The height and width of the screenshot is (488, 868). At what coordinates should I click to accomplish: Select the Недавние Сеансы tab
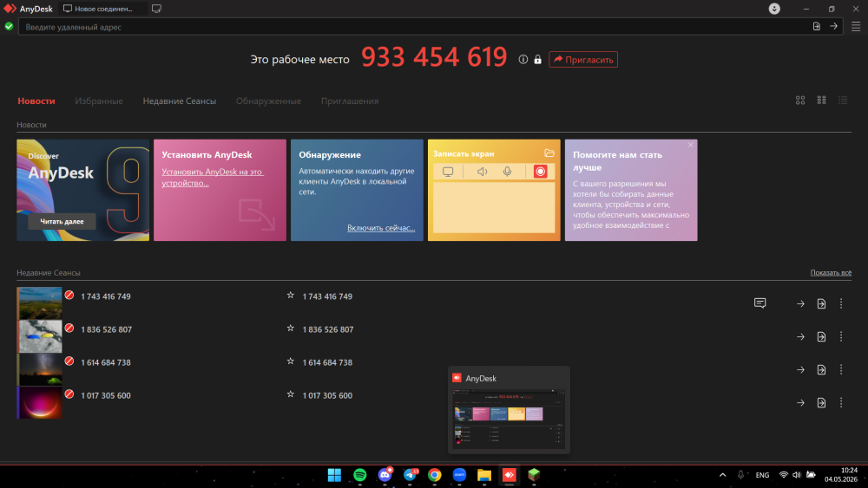pos(180,101)
